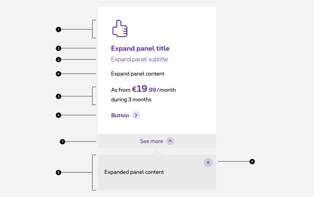Click the thumbs-up icon
The width and height of the screenshot is (314, 197).
pos(120,28)
